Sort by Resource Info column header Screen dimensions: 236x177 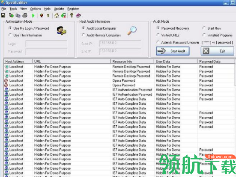coord(132,61)
